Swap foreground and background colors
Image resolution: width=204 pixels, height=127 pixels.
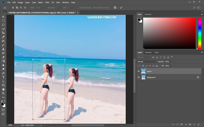click(4, 101)
